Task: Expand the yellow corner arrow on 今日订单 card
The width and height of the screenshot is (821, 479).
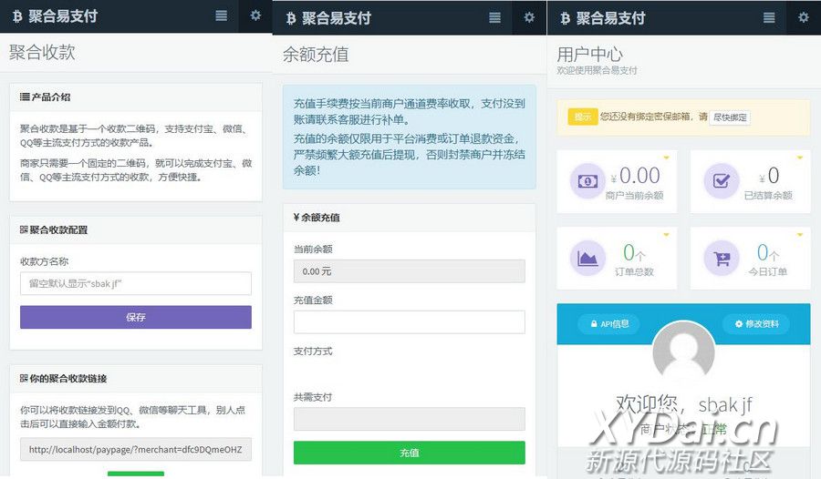Action: 801,235
